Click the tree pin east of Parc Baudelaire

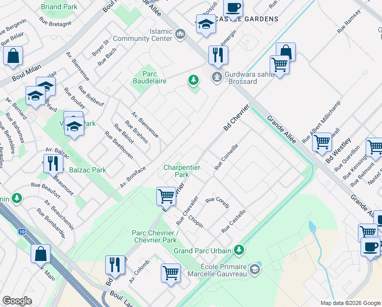[x=194, y=80]
